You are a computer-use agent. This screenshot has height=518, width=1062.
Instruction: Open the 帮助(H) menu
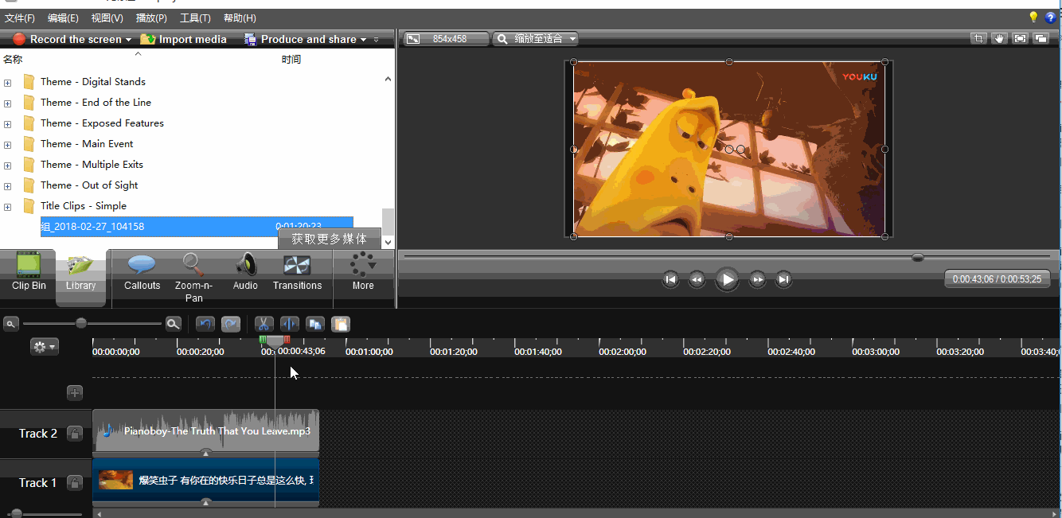[240, 18]
